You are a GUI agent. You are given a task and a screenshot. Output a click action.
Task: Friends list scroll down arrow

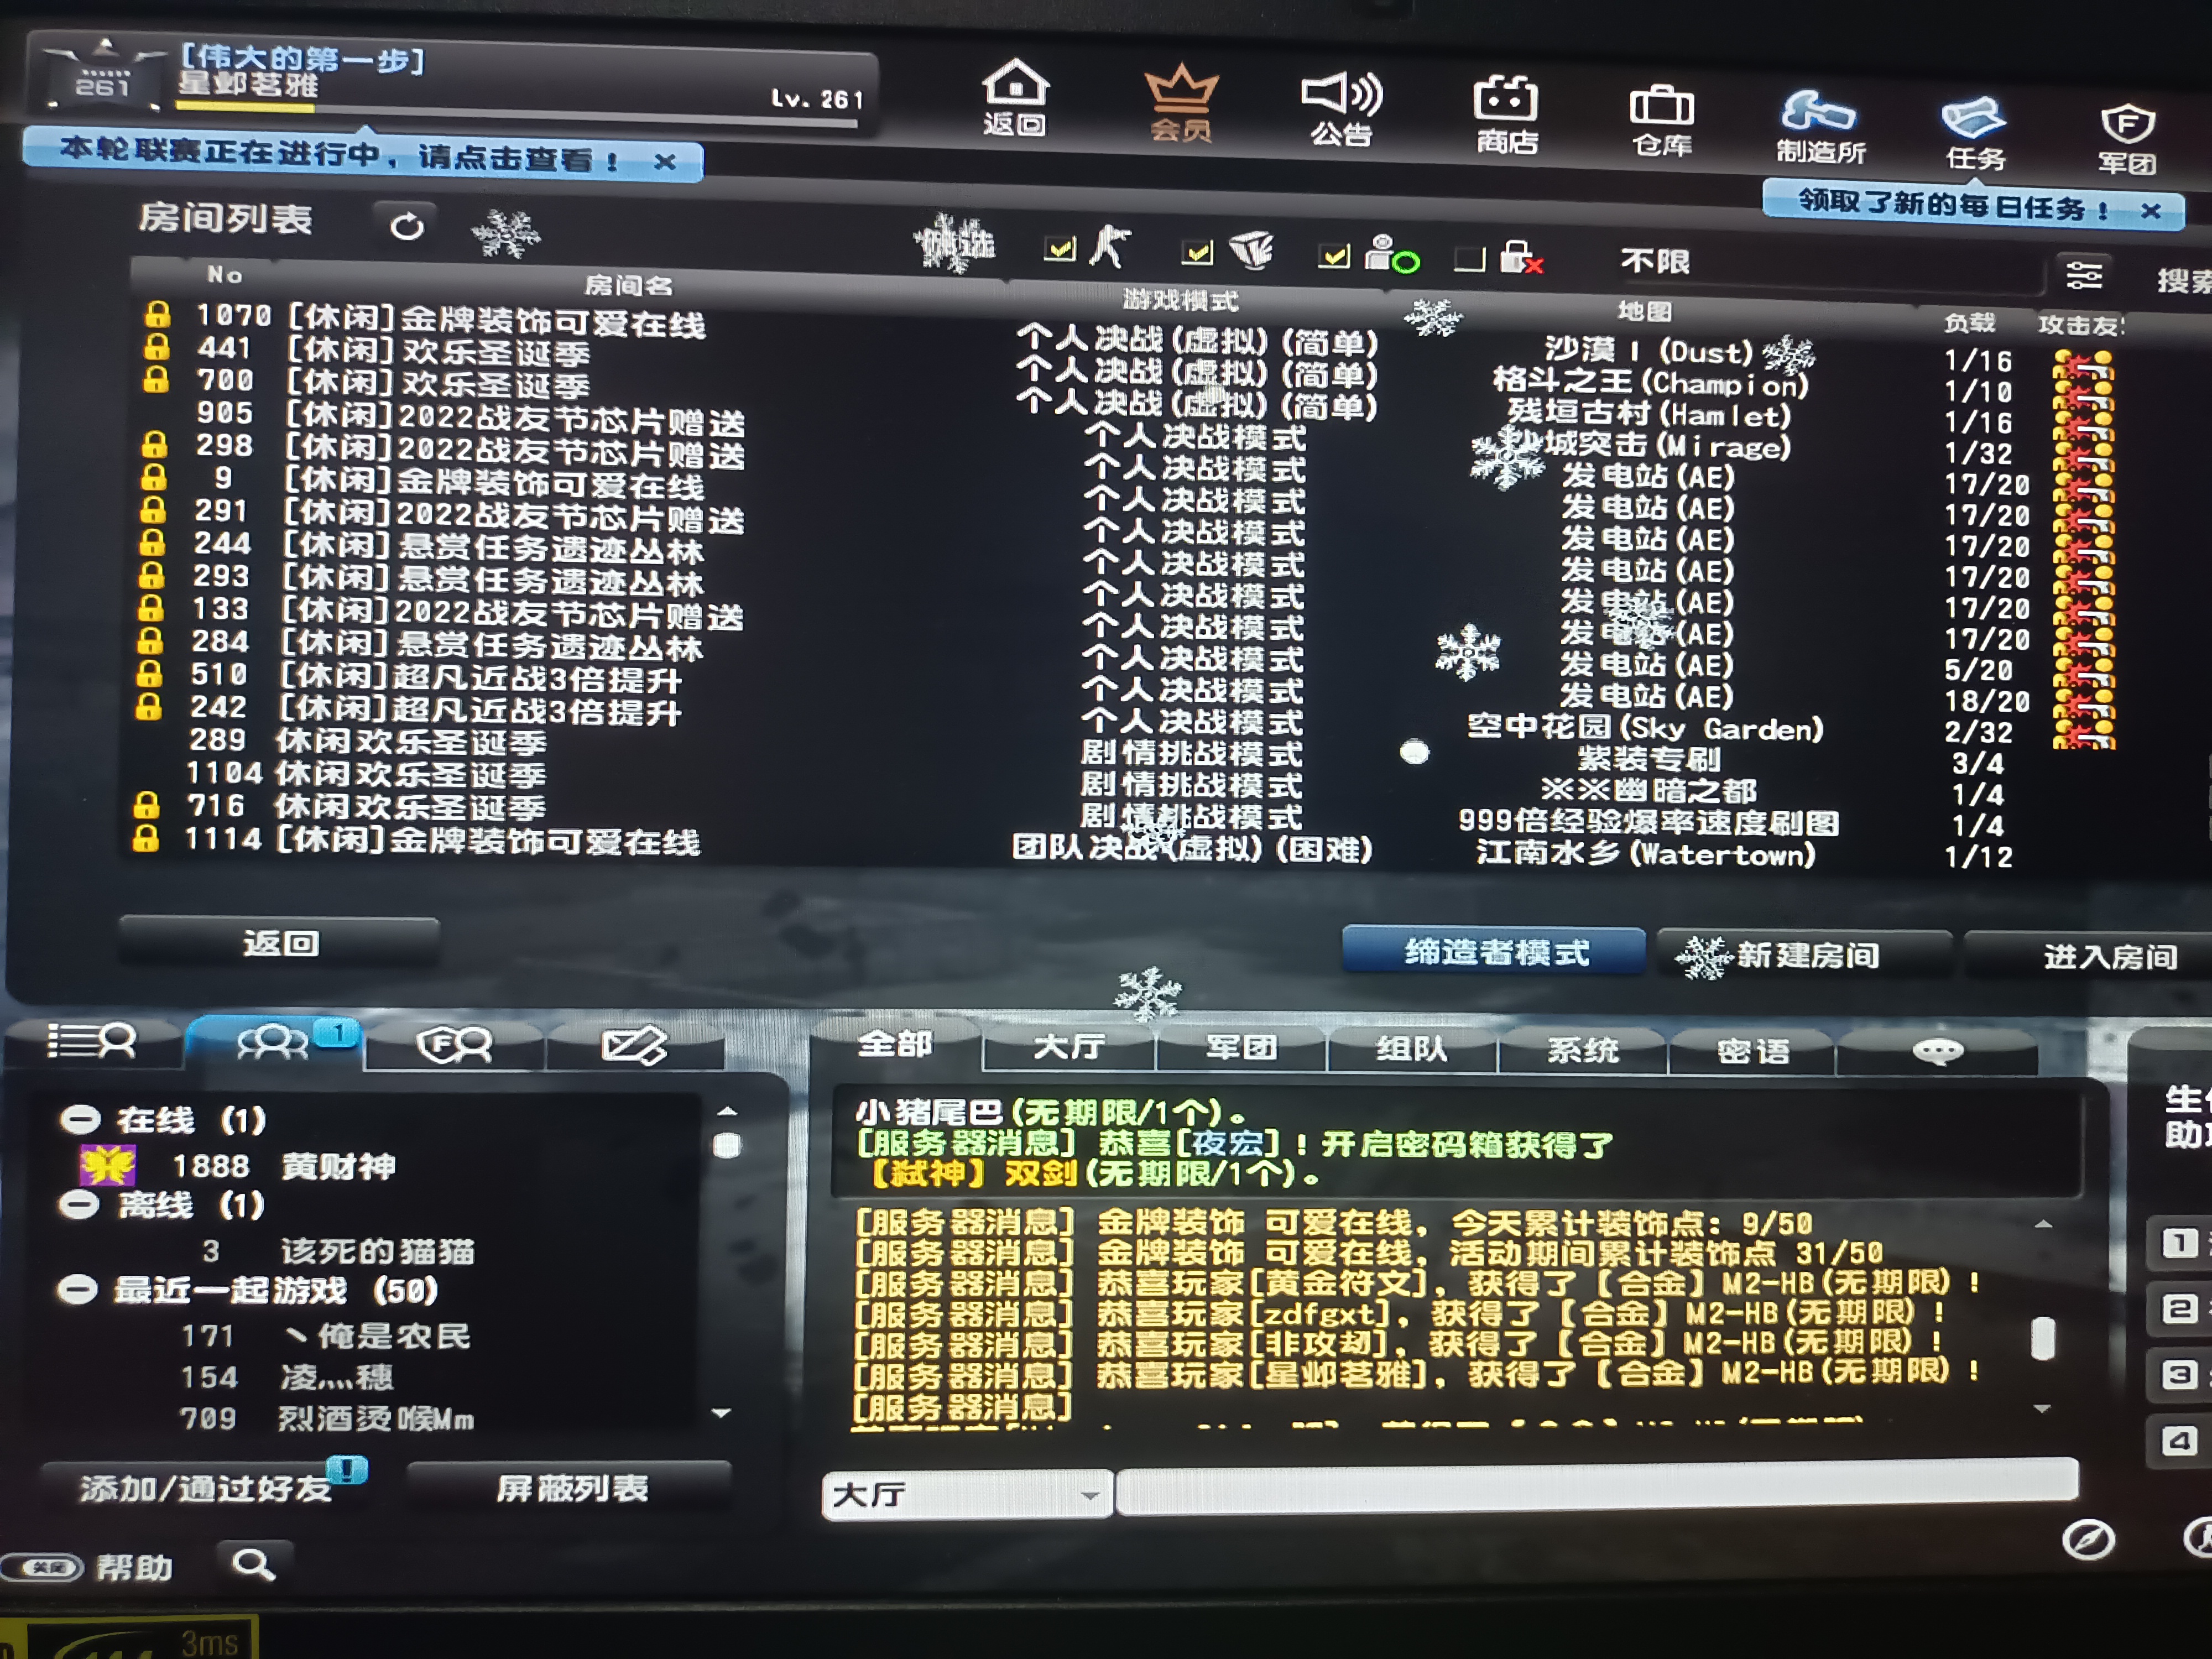tap(720, 1413)
